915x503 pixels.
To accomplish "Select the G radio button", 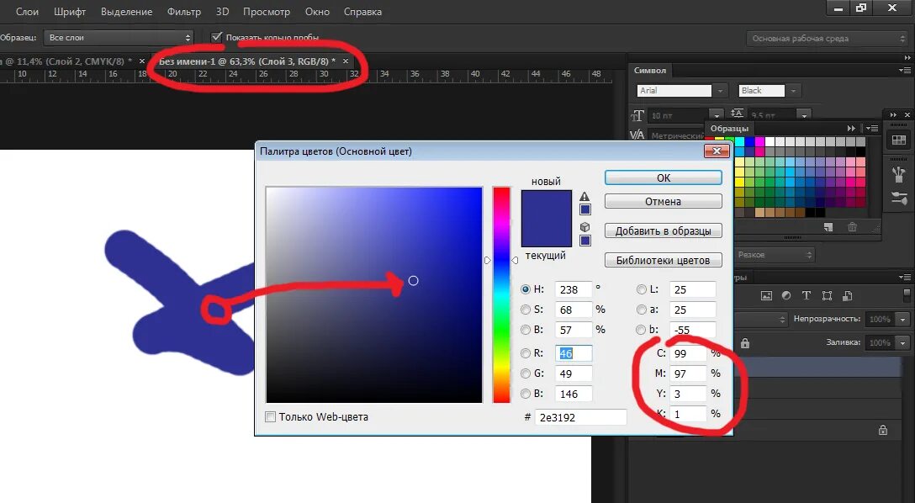I will [526, 373].
